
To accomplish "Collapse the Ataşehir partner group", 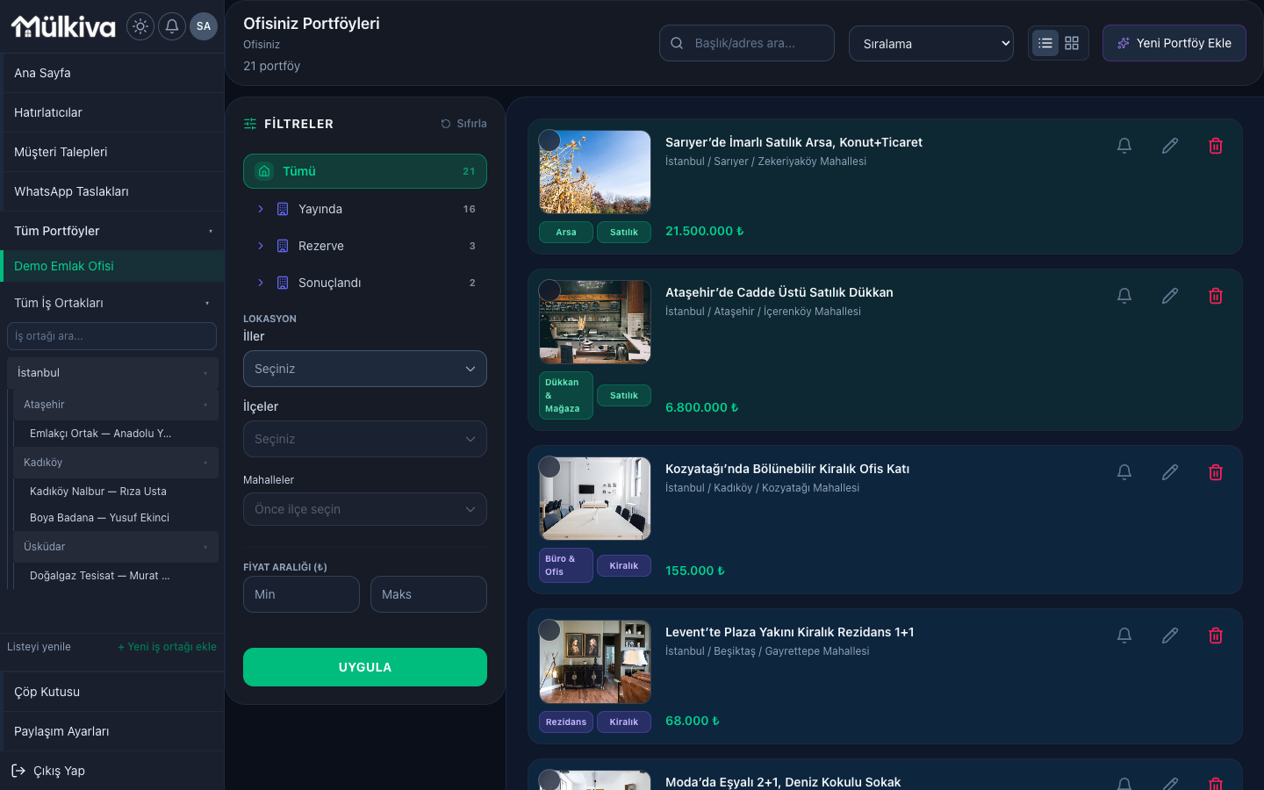I will point(205,405).
